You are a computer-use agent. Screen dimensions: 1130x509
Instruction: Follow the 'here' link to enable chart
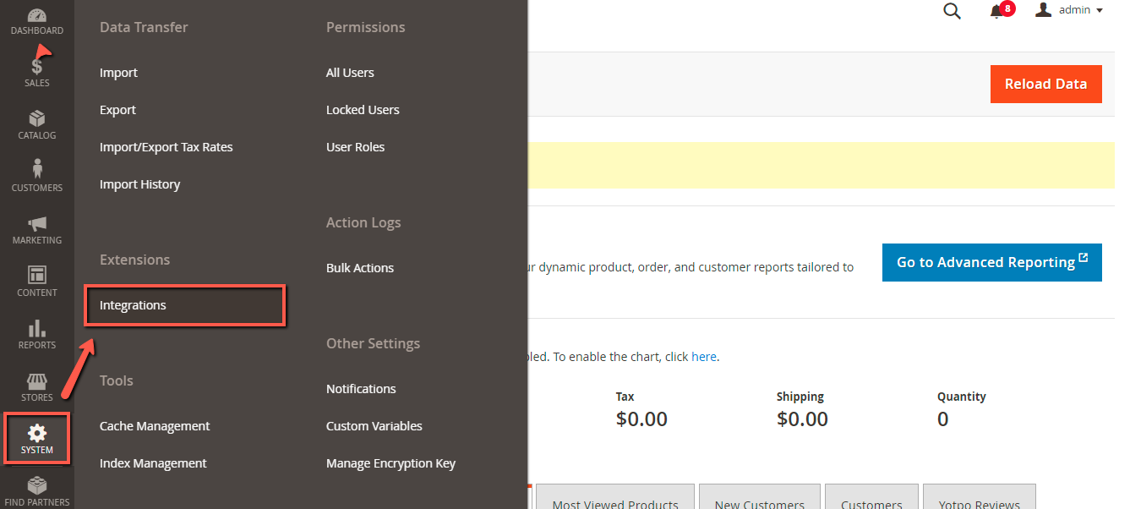(703, 357)
